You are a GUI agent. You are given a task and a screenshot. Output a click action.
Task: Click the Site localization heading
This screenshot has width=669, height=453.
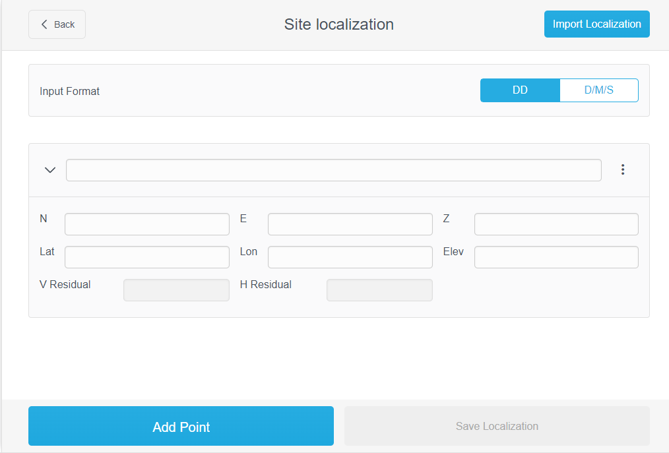[x=338, y=24]
